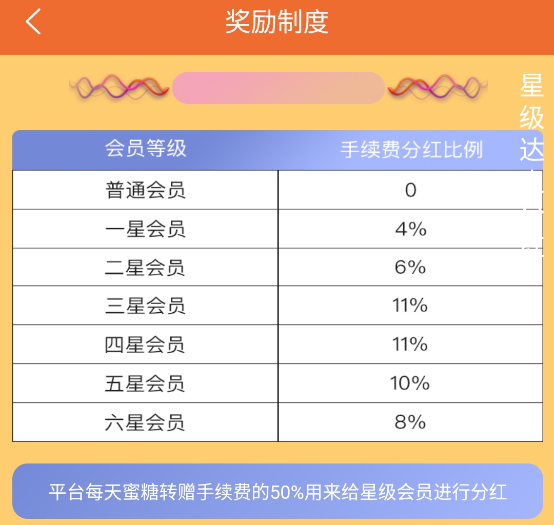Select the 二星会员 cell
This screenshot has height=525, width=554.
[x=145, y=267]
